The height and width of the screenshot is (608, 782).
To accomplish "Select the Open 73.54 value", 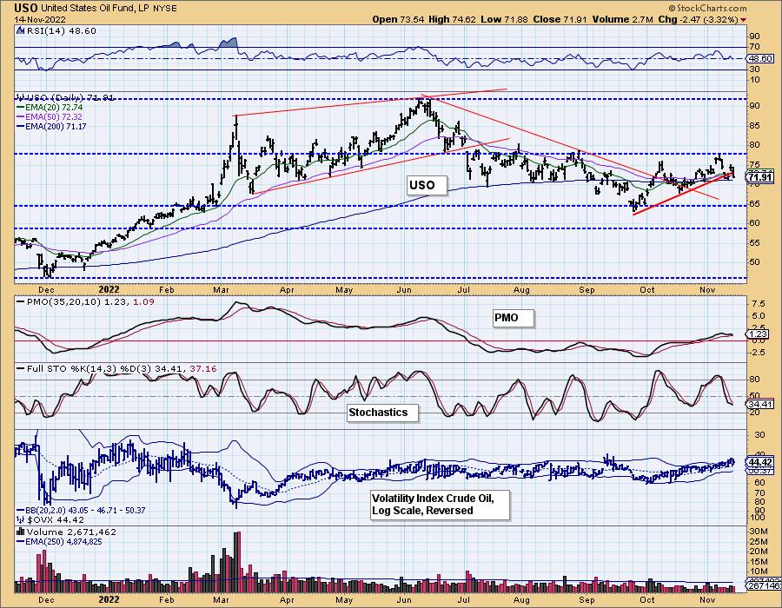I will 398,19.
